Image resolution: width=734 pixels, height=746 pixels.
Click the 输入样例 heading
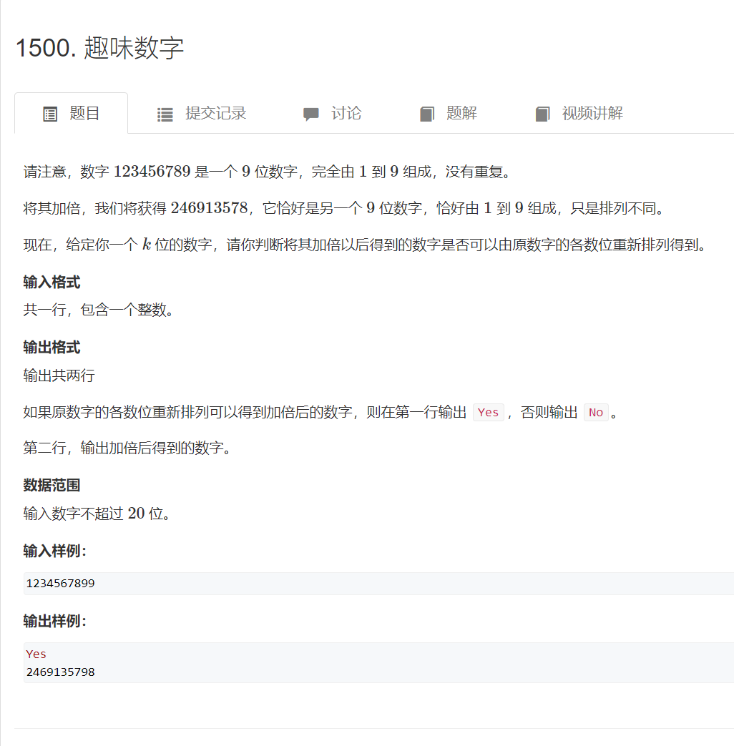click(55, 551)
